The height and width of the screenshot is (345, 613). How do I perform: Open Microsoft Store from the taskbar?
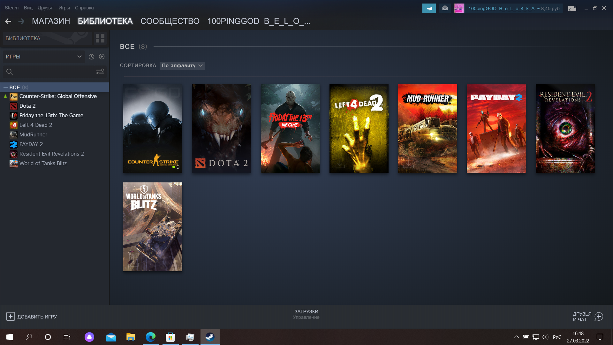coord(170,337)
